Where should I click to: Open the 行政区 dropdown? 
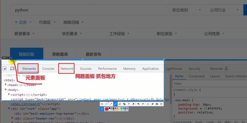[47, 22]
